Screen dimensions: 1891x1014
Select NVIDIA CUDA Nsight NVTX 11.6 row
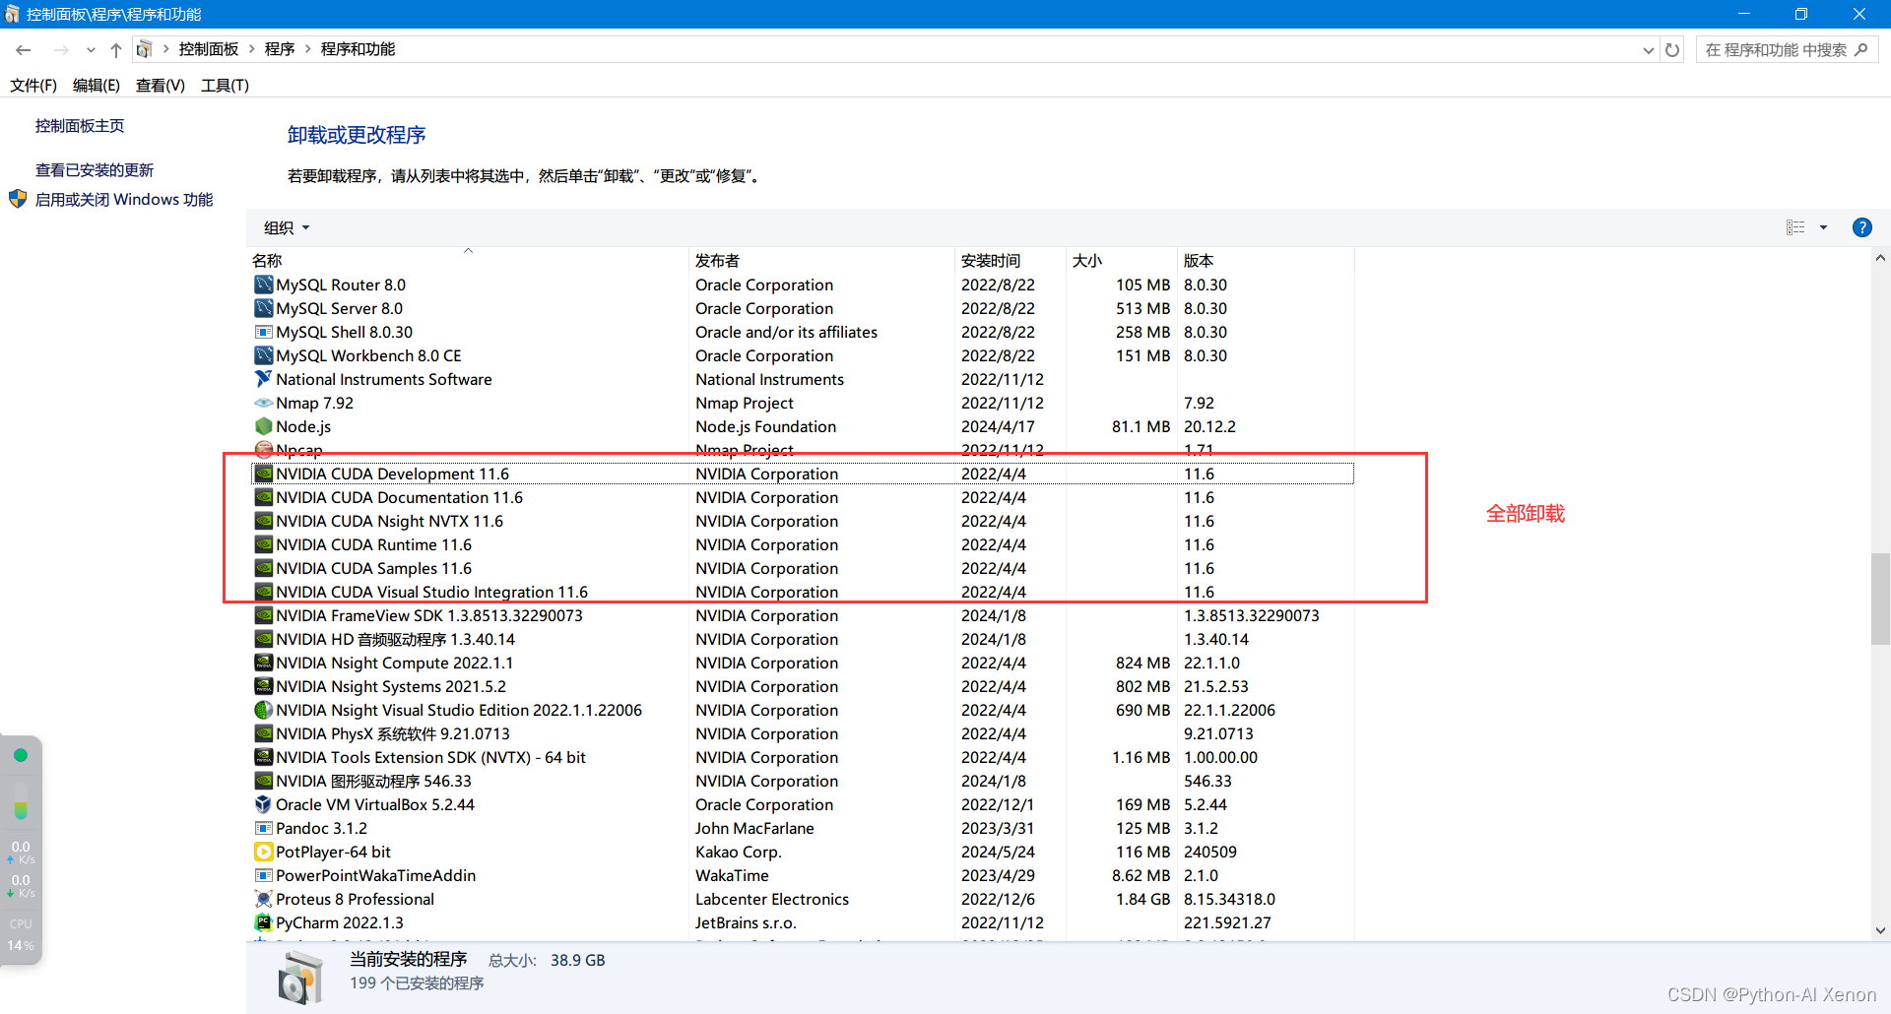[803, 521]
